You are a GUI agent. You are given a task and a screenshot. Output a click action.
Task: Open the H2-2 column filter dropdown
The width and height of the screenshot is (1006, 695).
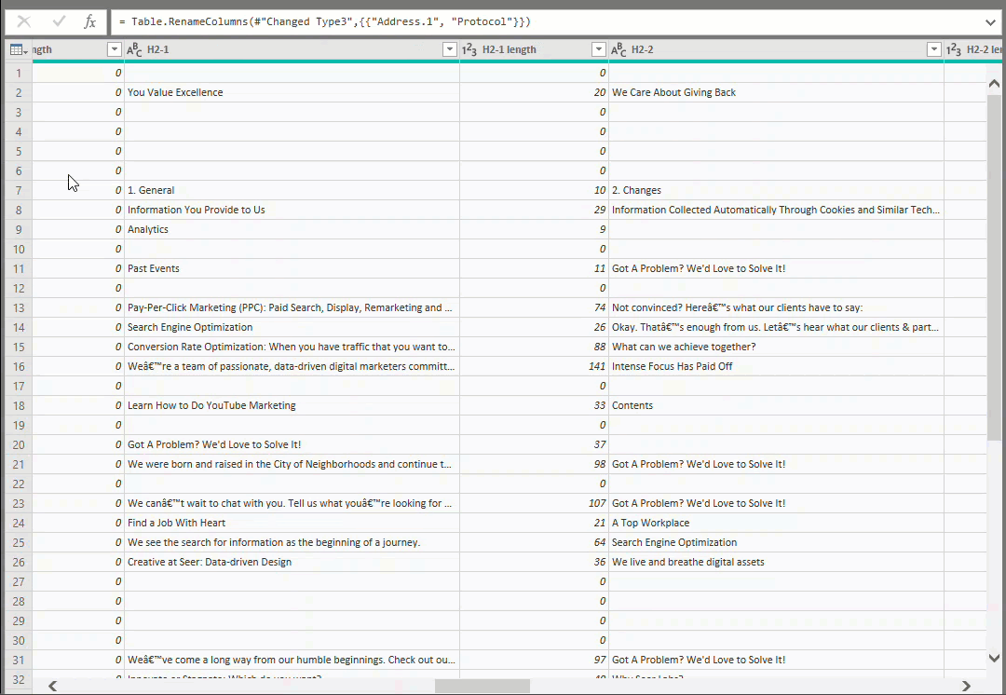(933, 49)
